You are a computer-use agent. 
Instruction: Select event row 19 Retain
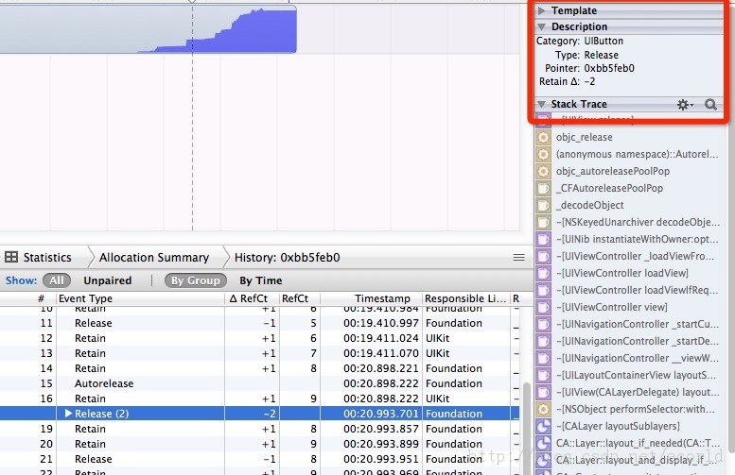[260, 429]
